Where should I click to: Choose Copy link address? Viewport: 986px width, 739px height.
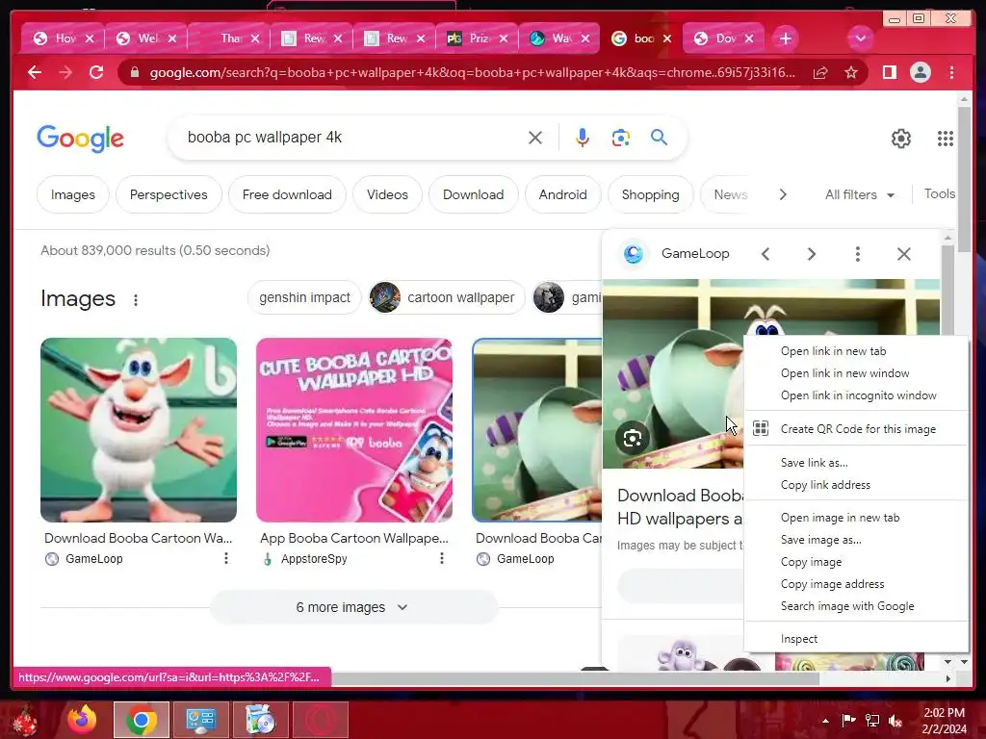[856, 485]
